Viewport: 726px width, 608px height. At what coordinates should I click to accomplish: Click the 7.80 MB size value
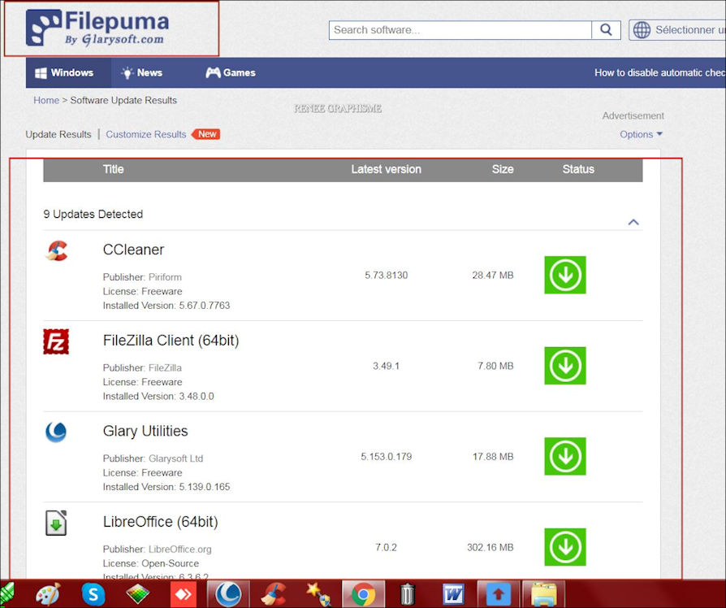495,366
